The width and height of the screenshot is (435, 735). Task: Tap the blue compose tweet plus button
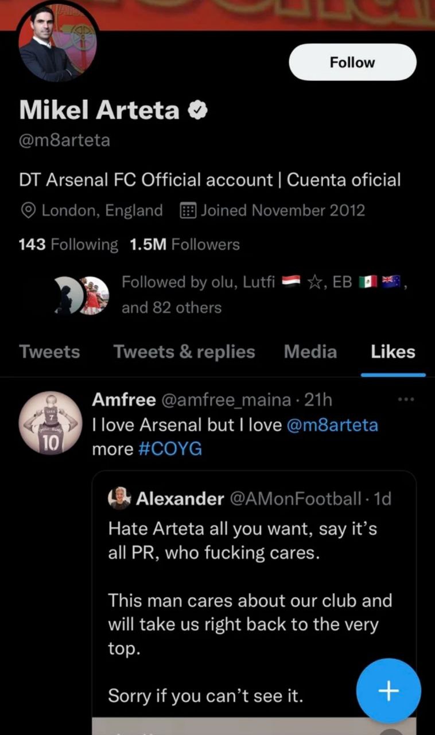click(x=389, y=691)
